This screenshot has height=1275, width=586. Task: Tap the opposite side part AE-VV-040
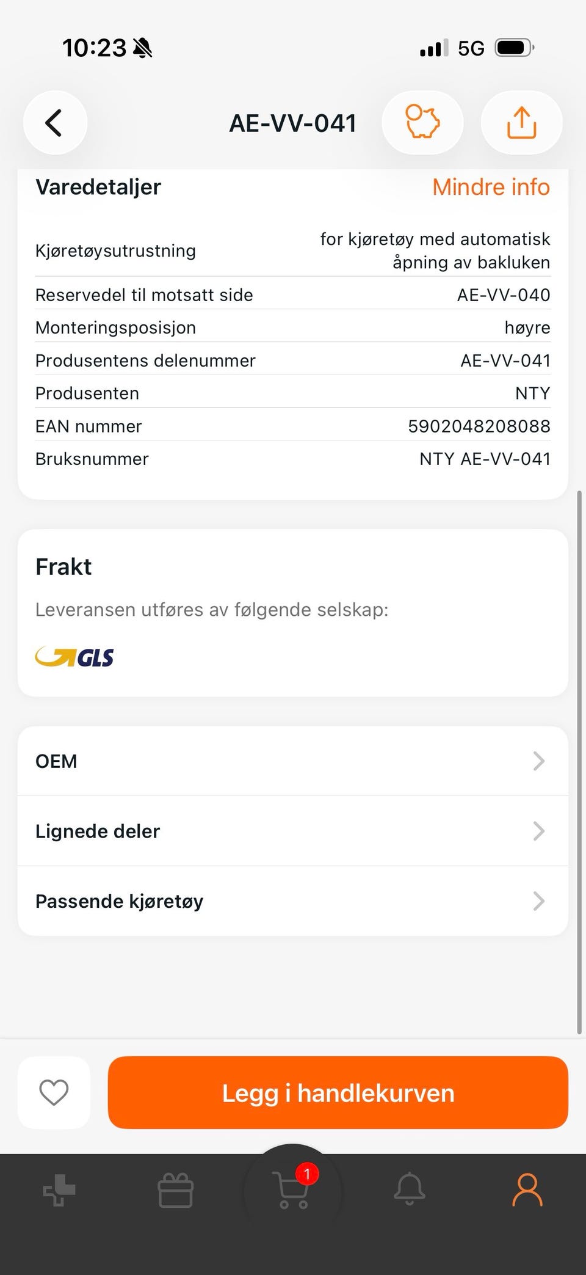click(x=504, y=295)
